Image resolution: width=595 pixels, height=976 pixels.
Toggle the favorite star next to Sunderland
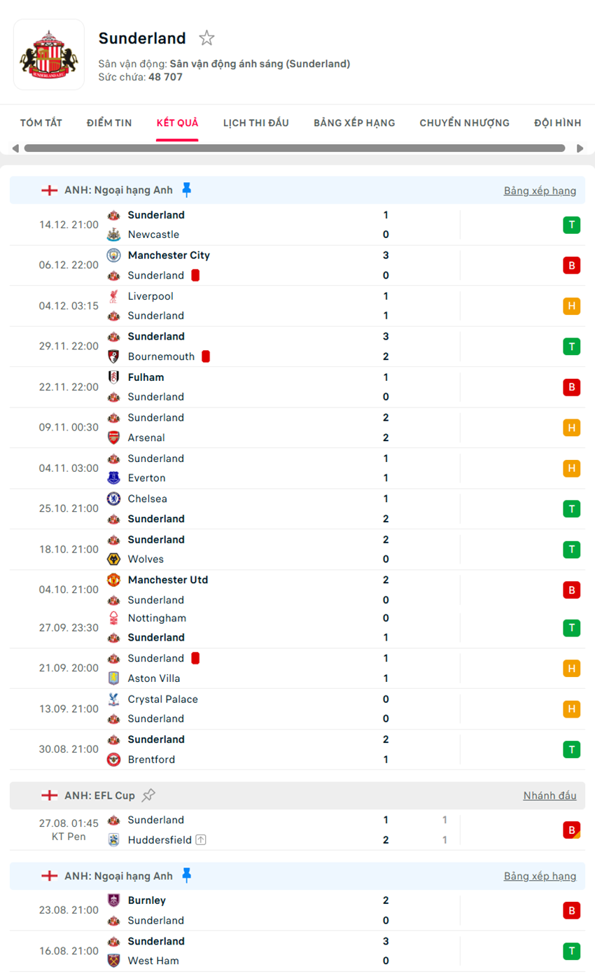207,39
